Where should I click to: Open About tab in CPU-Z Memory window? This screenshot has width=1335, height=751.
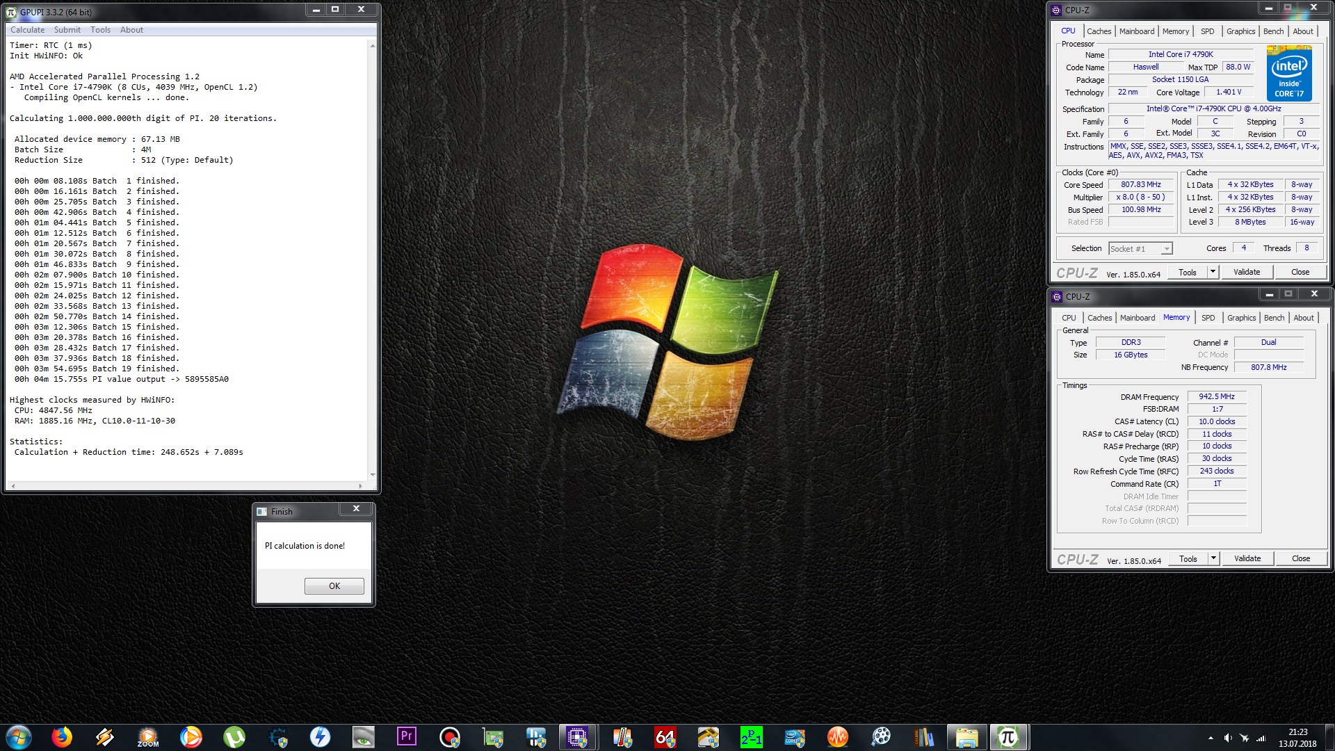pos(1304,318)
